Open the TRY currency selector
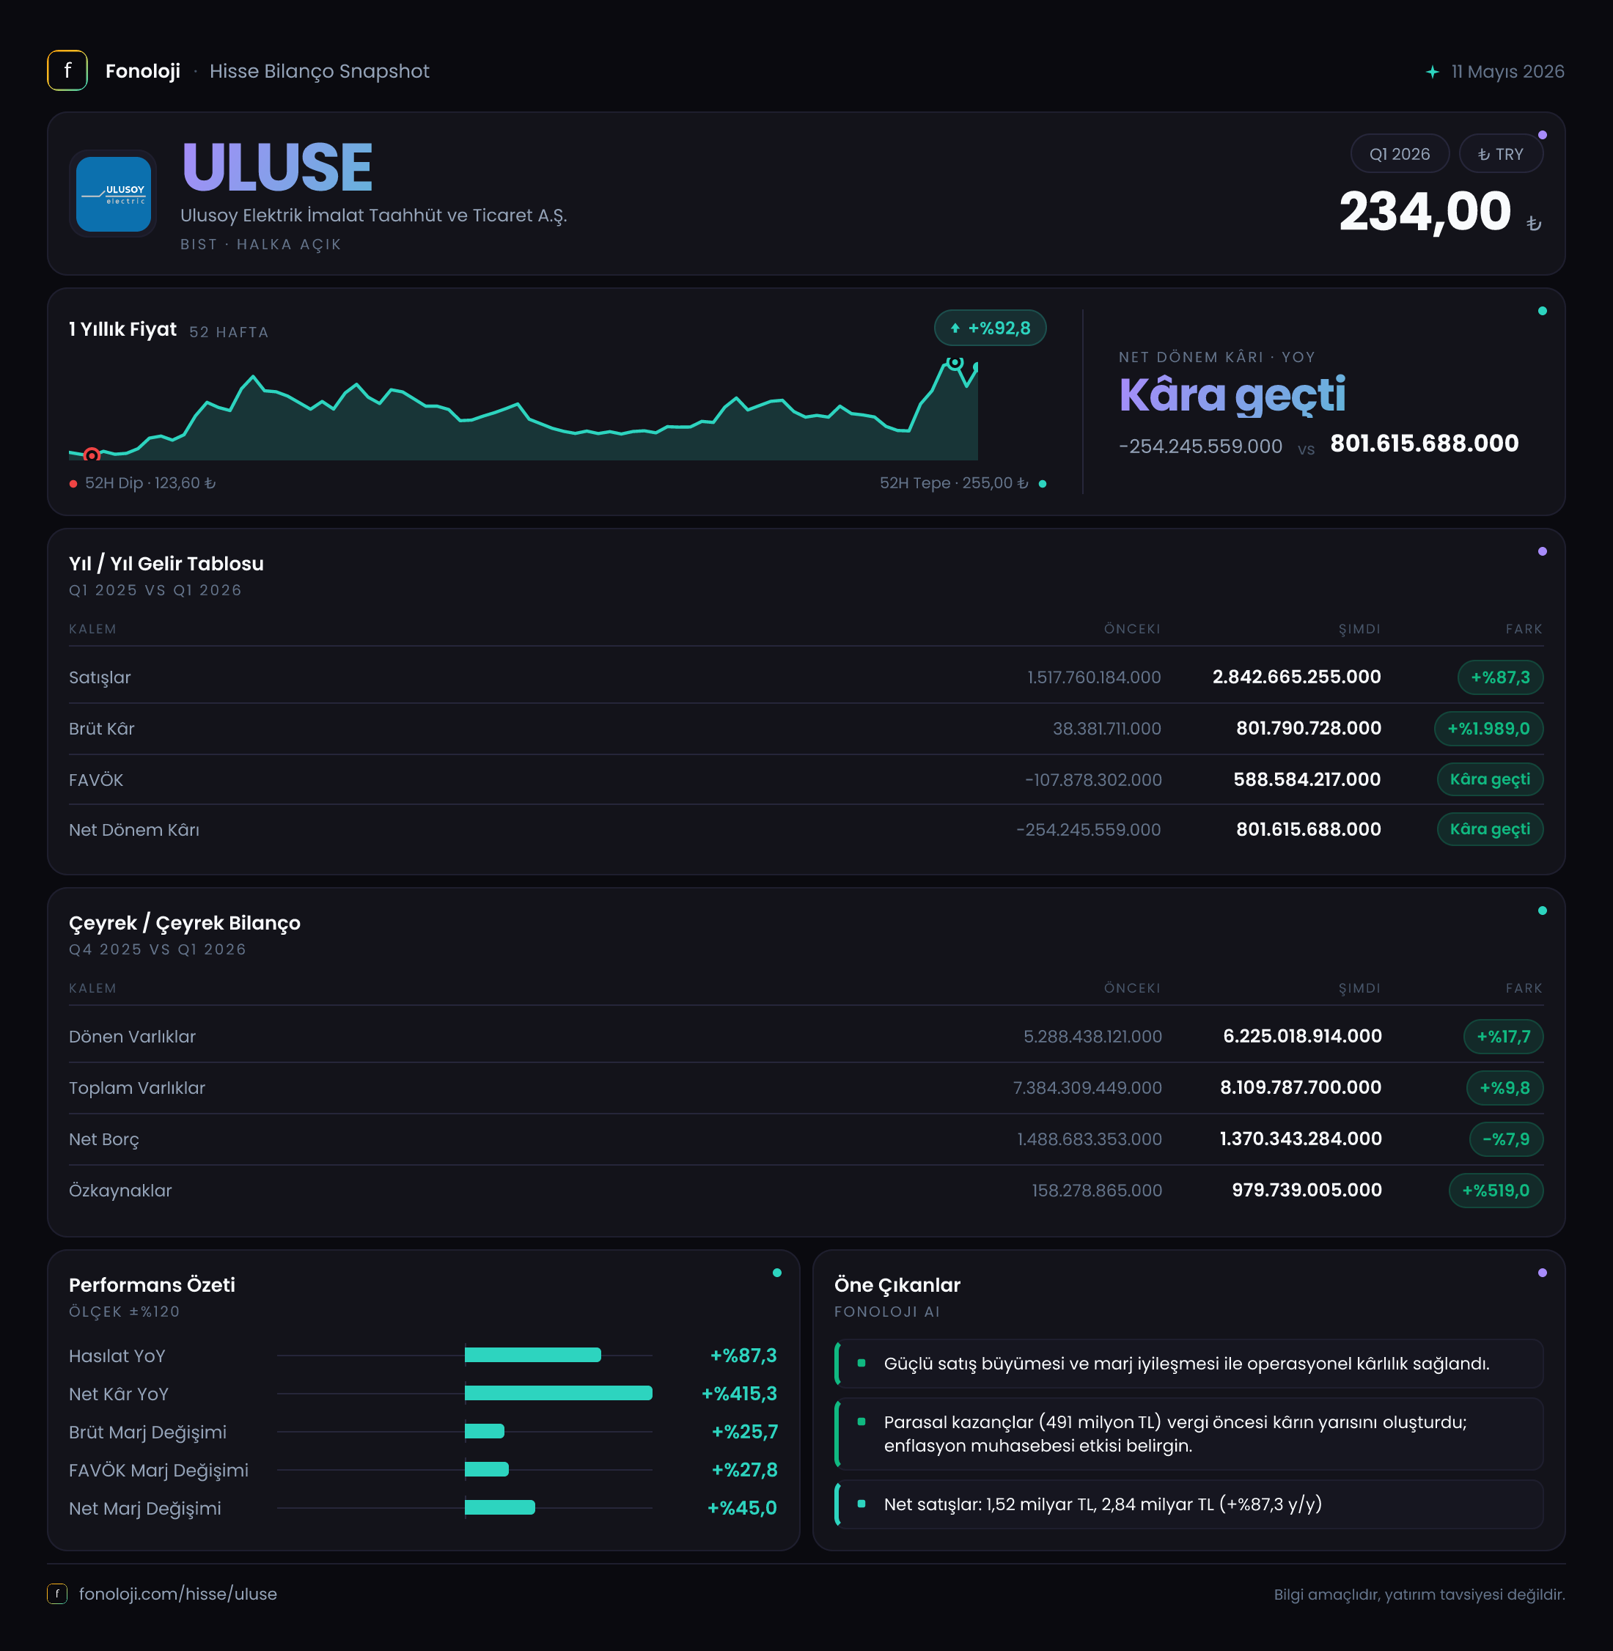 tap(1500, 154)
